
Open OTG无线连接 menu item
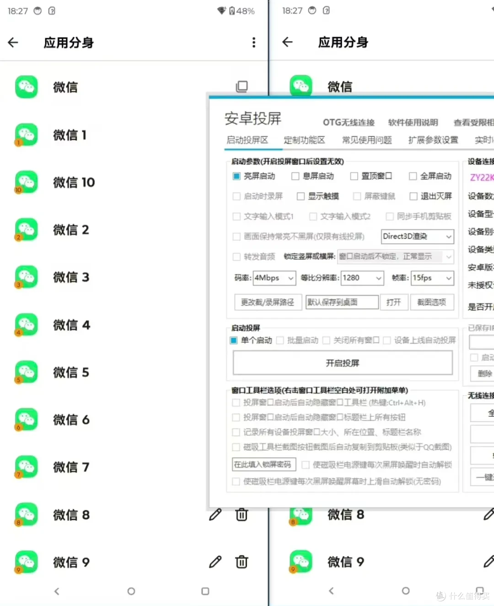point(349,122)
